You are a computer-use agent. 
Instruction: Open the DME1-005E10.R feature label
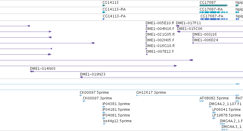[x=160, y=23]
